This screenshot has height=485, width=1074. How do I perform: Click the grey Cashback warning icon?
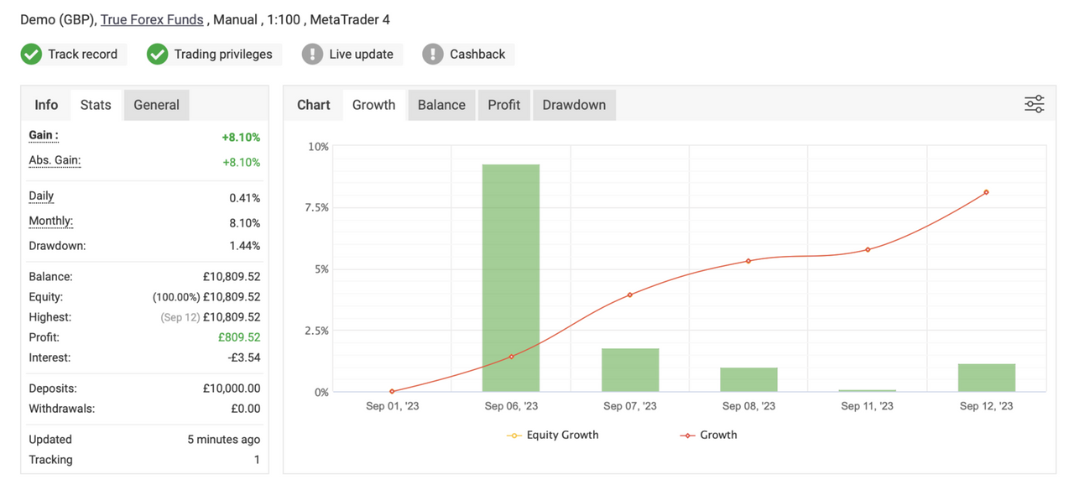pyautogui.click(x=432, y=55)
